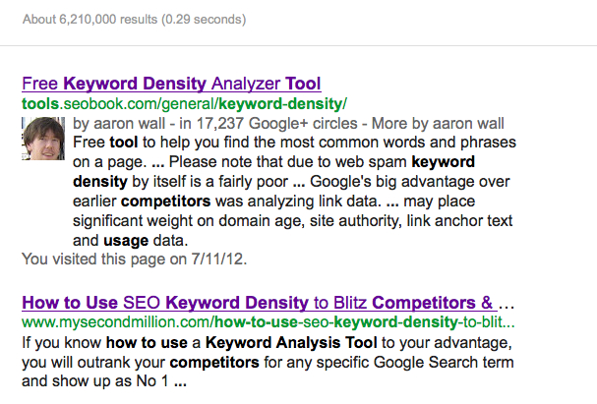597x404 pixels.
Task: Click aaron wall's author photo thumbnail
Action: [x=43, y=139]
